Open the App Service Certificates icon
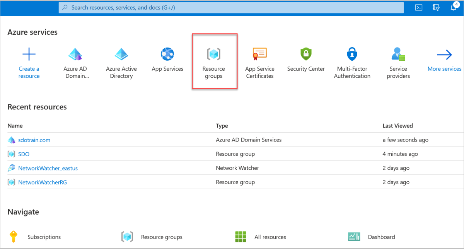Screen dimensions: 464x249 click(260, 55)
